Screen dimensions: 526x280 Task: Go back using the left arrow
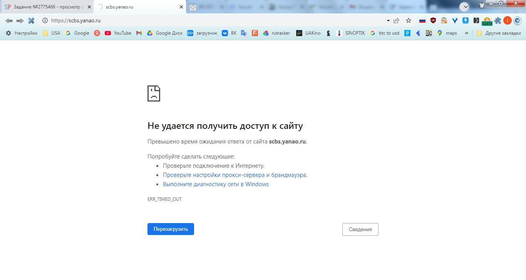9,21
